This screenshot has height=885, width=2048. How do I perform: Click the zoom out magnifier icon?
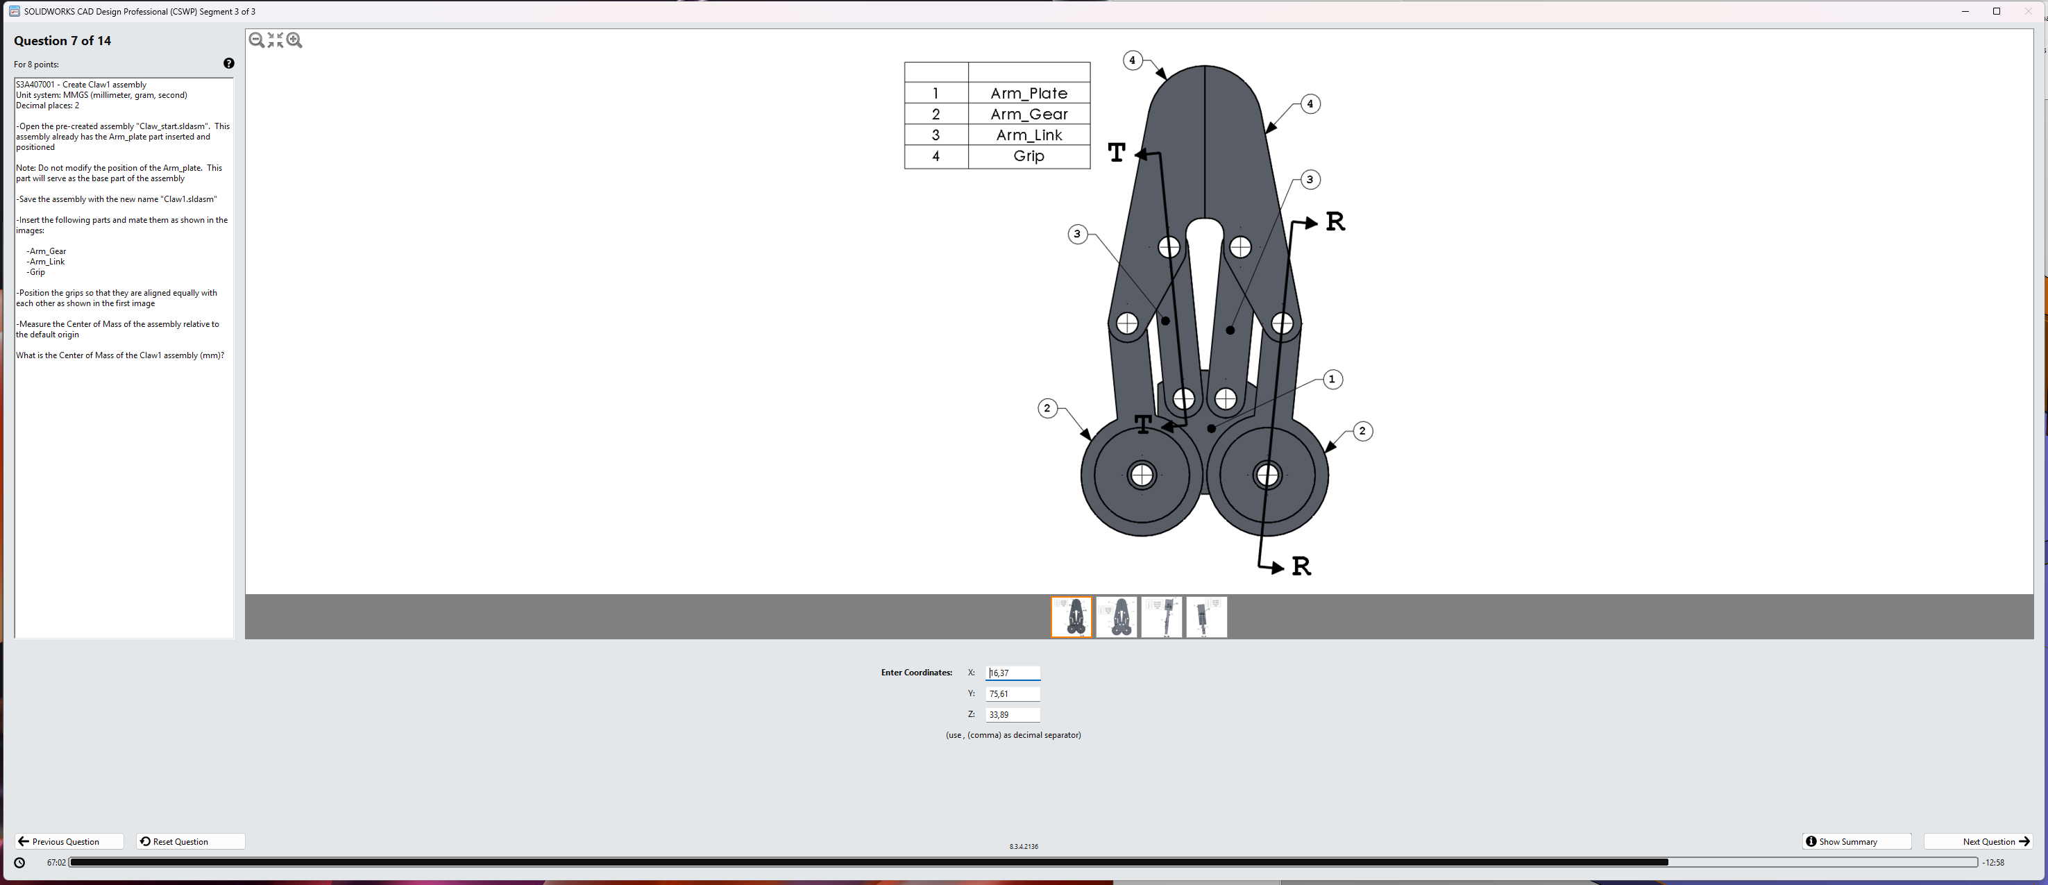point(256,40)
